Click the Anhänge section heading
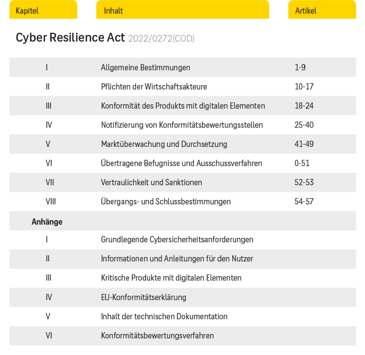Screen dimensions: 365x355 tap(47, 222)
